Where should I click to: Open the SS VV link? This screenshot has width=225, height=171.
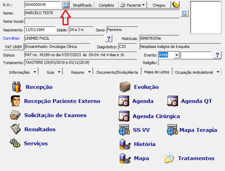tap(141, 130)
